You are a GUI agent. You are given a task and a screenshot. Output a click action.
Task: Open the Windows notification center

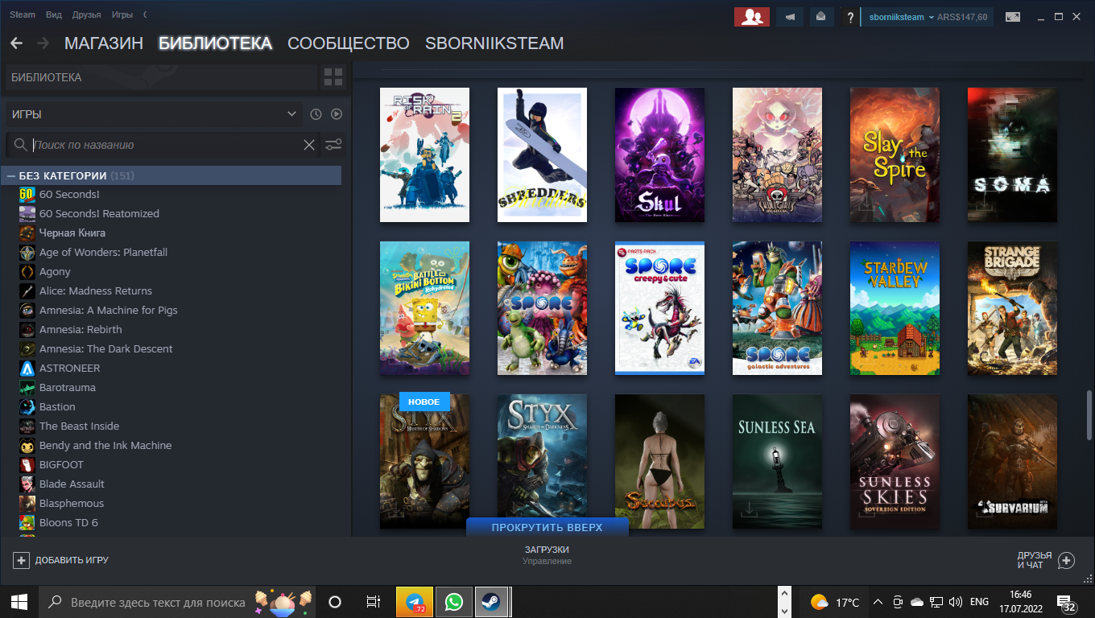pyautogui.click(x=1067, y=603)
